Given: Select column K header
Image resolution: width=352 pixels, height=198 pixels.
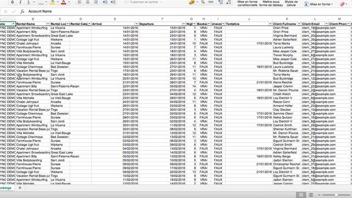Looking at the screenshot, I should (x=287, y=19).
